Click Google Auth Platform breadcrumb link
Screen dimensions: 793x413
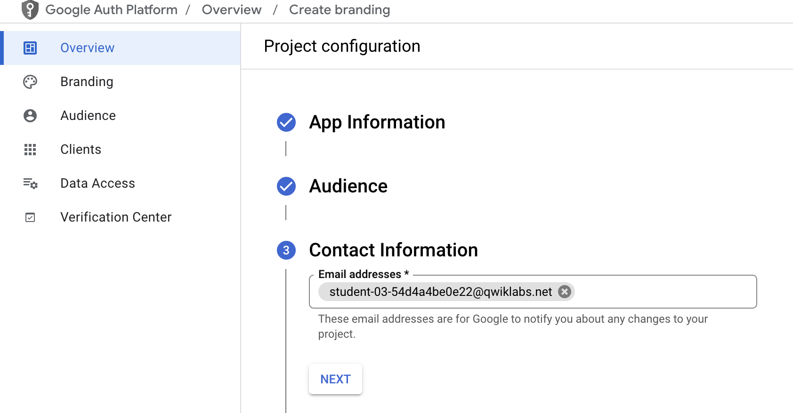(111, 10)
